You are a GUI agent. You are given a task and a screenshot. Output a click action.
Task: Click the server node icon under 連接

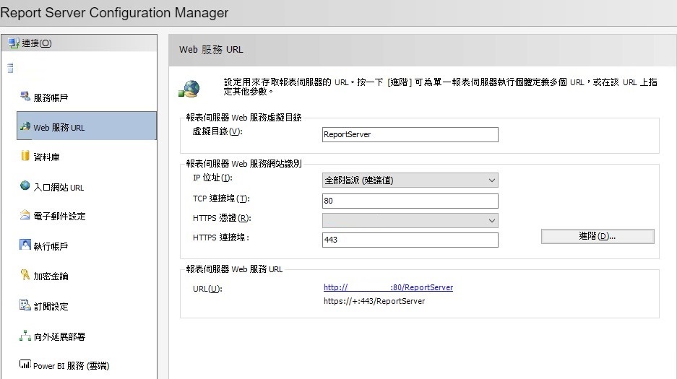tap(10, 69)
